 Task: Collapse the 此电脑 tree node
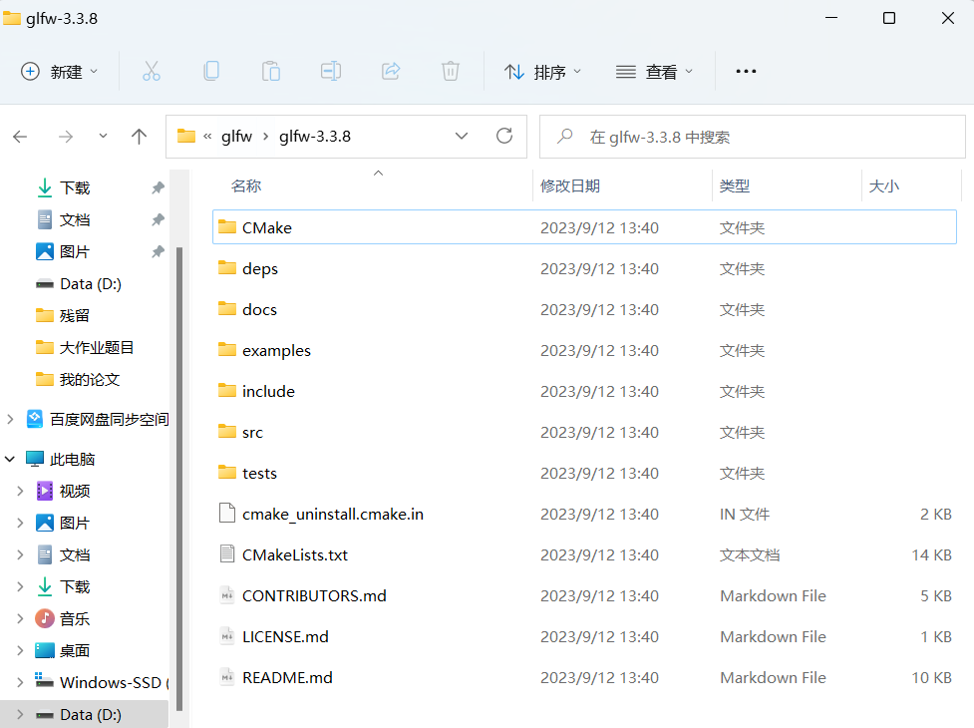click(x=10, y=459)
